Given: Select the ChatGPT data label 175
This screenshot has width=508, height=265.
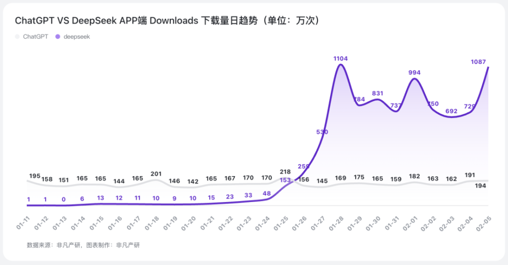Looking at the screenshot, I should (x=359, y=177).
